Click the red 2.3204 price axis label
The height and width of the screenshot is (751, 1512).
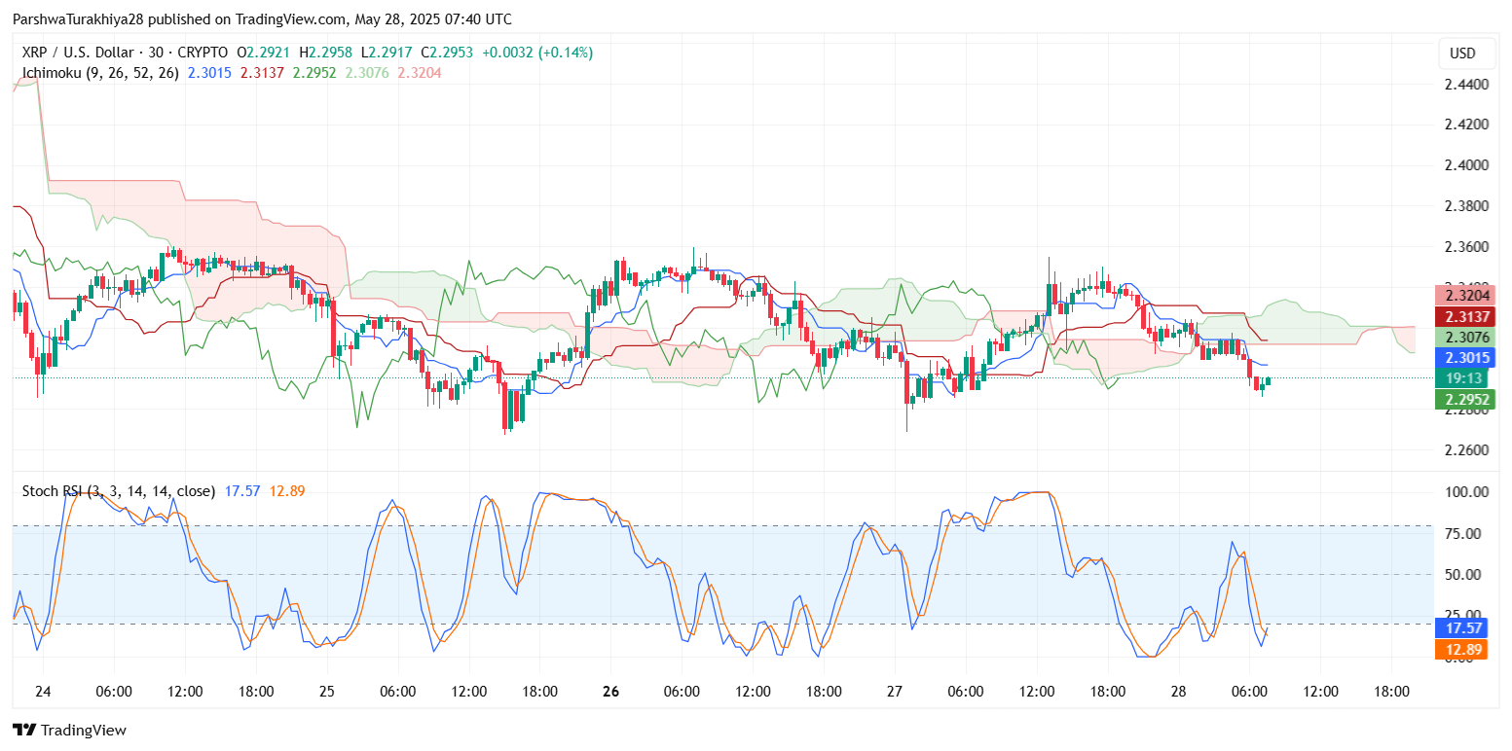pyautogui.click(x=1462, y=297)
